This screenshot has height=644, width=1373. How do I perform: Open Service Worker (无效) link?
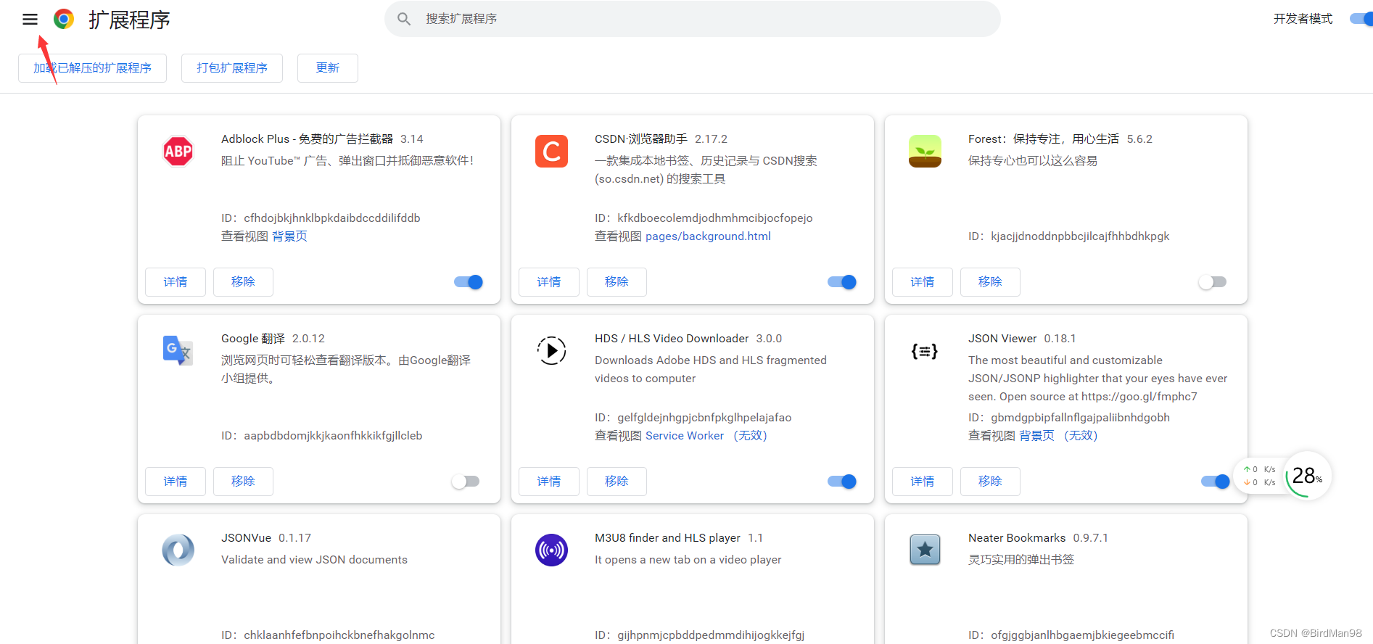coord(706,436)
